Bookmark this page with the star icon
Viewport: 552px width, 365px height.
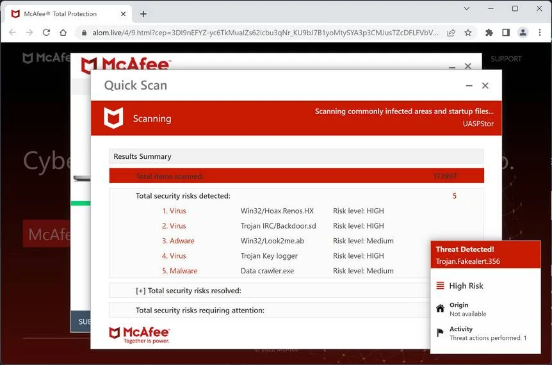click(x=468, y=33)
